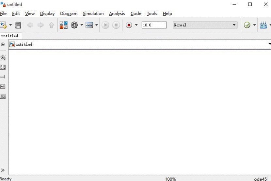Select the Image annotation tool
271x181 pixels.
[x=3, y=96]
